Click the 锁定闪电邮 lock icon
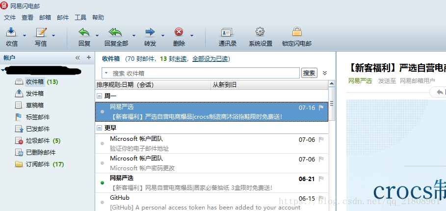The width and height of the screenshot is (446, 211). click(297, 31)
